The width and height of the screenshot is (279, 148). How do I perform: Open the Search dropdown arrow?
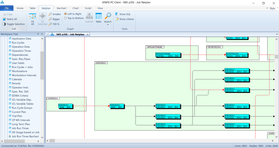tap(108, 25)
